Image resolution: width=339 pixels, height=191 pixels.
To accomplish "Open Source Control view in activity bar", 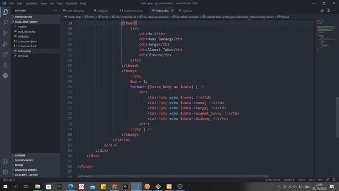I will tap(5, 33).
